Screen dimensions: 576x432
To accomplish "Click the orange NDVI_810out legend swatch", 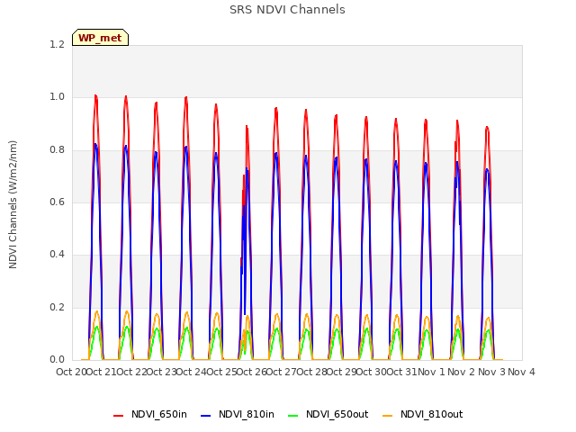I will (x=387, y=415).
